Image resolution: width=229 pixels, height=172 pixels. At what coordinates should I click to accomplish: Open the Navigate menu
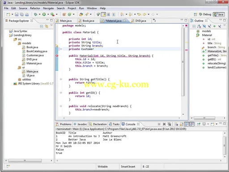click(x=48, y=8)
